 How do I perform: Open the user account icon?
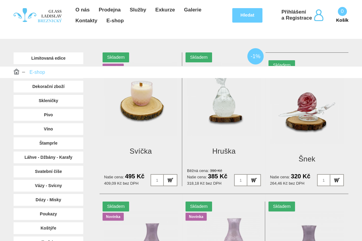(319, 15)
